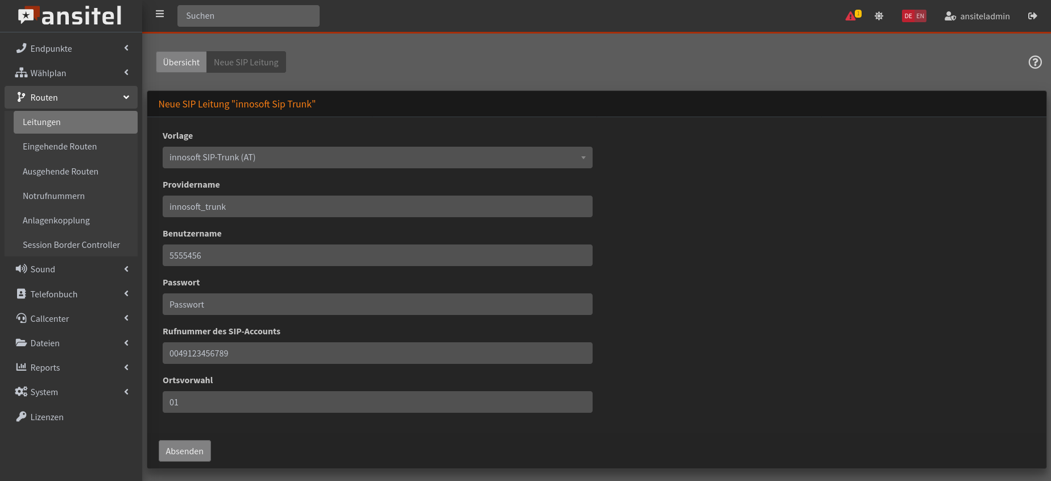Click the ansitel logo
The height and width of the screenshot is (481, 1051).
[71, 16]
